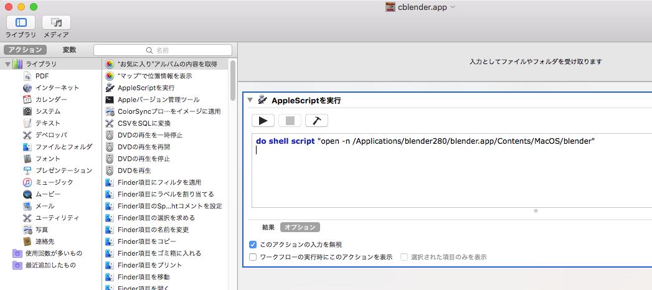Select "お気に入り"アルバムの内容を取得 action

tap(165, 64)
